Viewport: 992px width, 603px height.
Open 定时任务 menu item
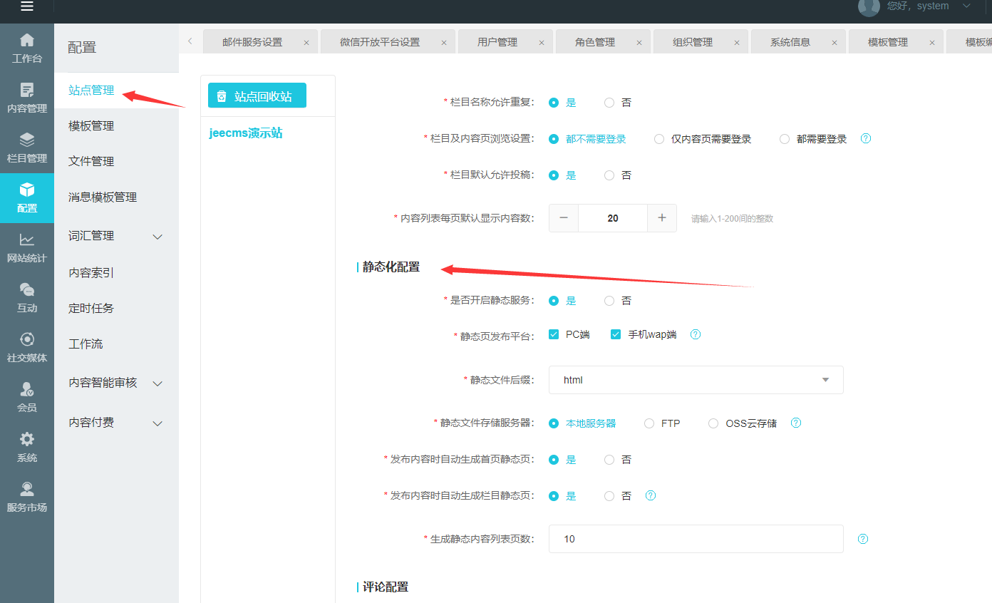(91, 309)
